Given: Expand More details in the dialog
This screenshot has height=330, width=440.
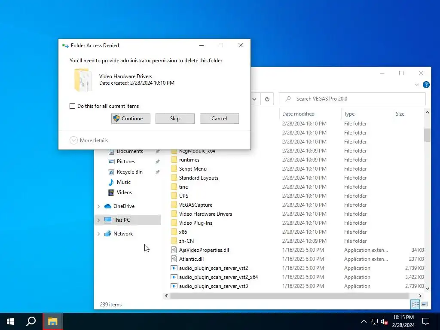Looking at the screenshot, I should click(x=89, y=141).
